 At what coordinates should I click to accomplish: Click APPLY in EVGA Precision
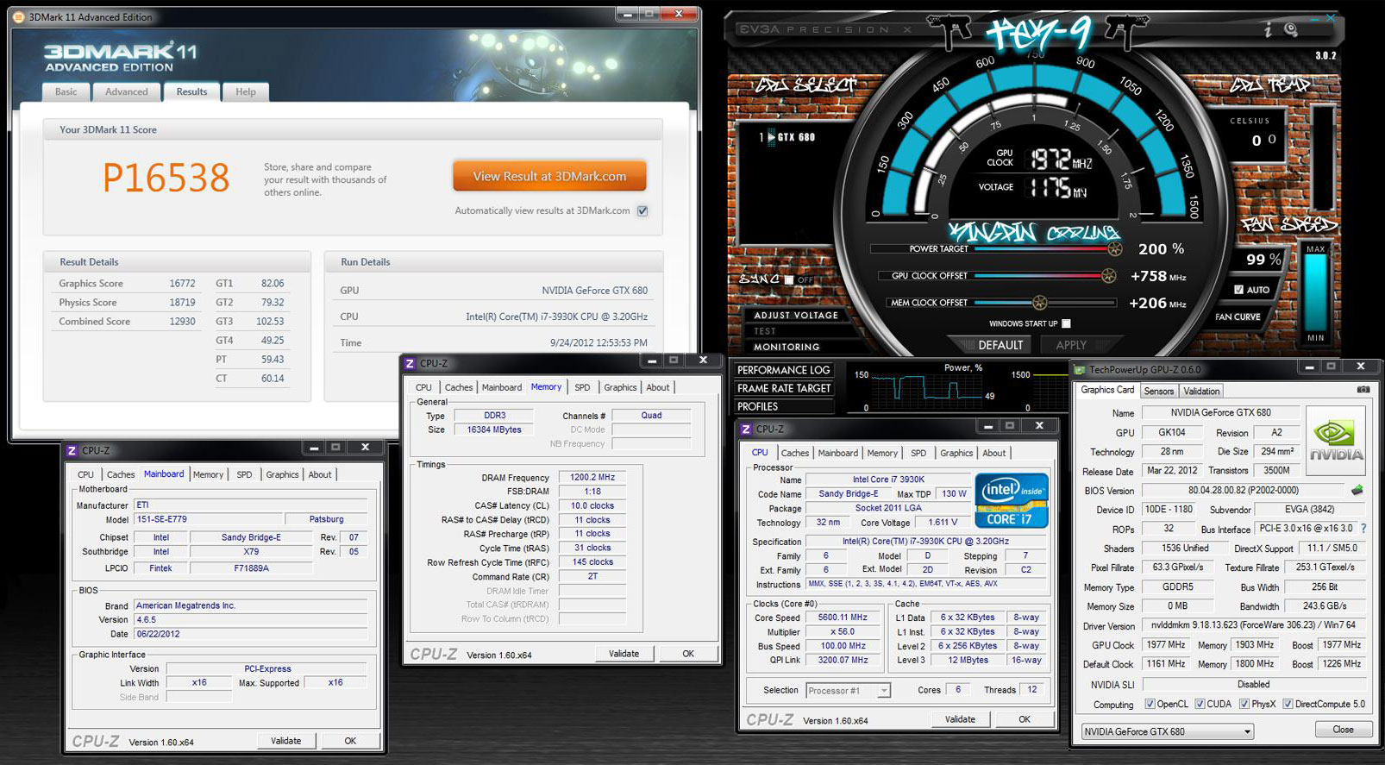point(1071,345)
